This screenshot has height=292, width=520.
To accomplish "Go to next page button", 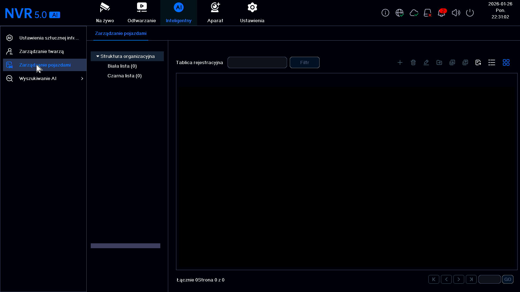I will 459,279.
